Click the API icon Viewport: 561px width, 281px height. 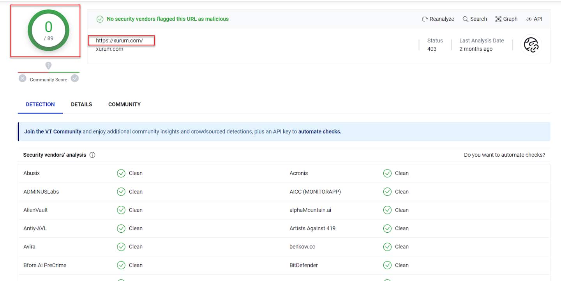click(529, 19)
